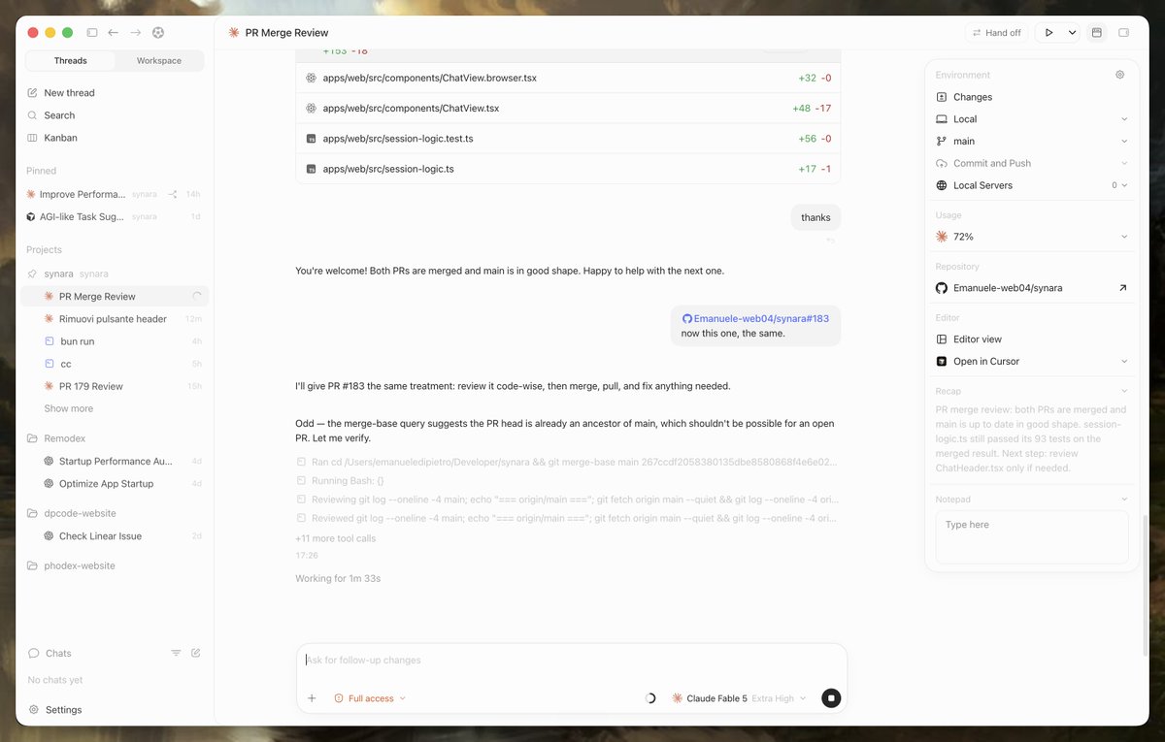Click the Run play button in header
The height and width of the screenshot is (742, 1165).
coord(1048,33)
